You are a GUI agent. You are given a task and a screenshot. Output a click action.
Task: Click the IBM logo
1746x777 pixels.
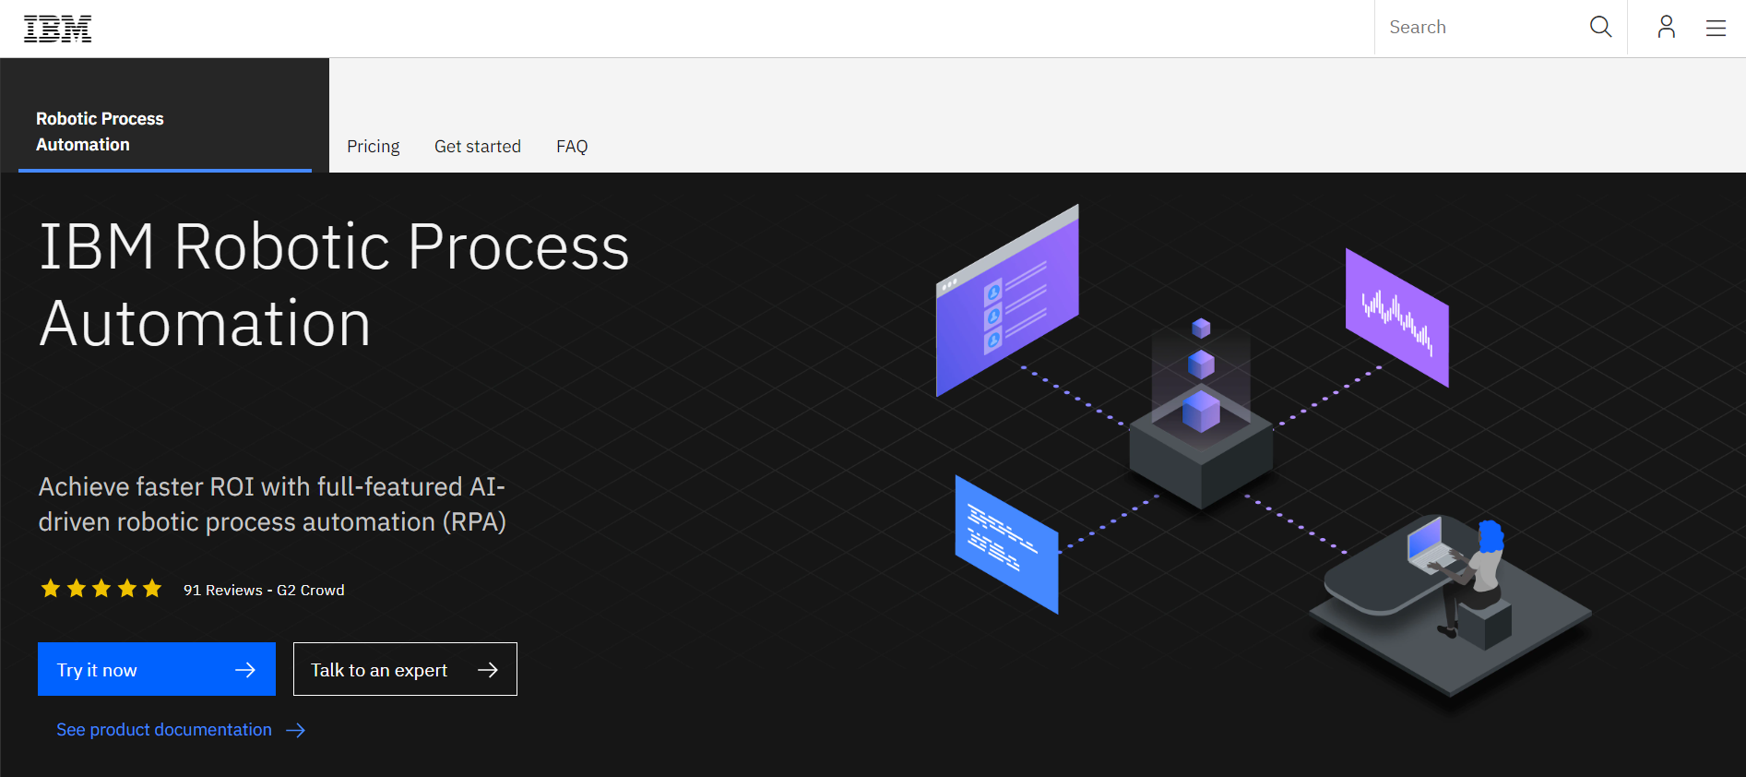[57, 29]
